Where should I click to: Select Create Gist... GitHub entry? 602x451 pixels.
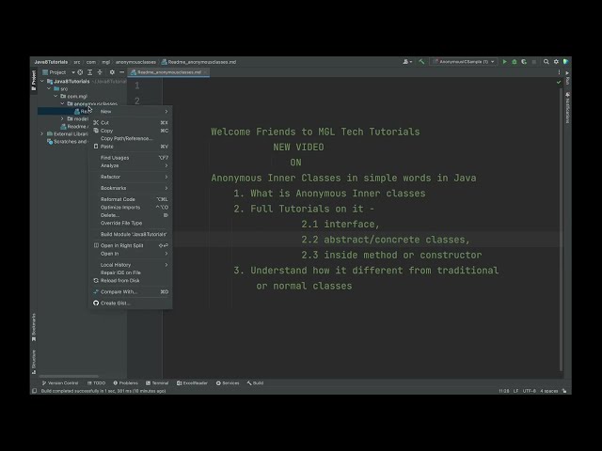pos(131,303)
